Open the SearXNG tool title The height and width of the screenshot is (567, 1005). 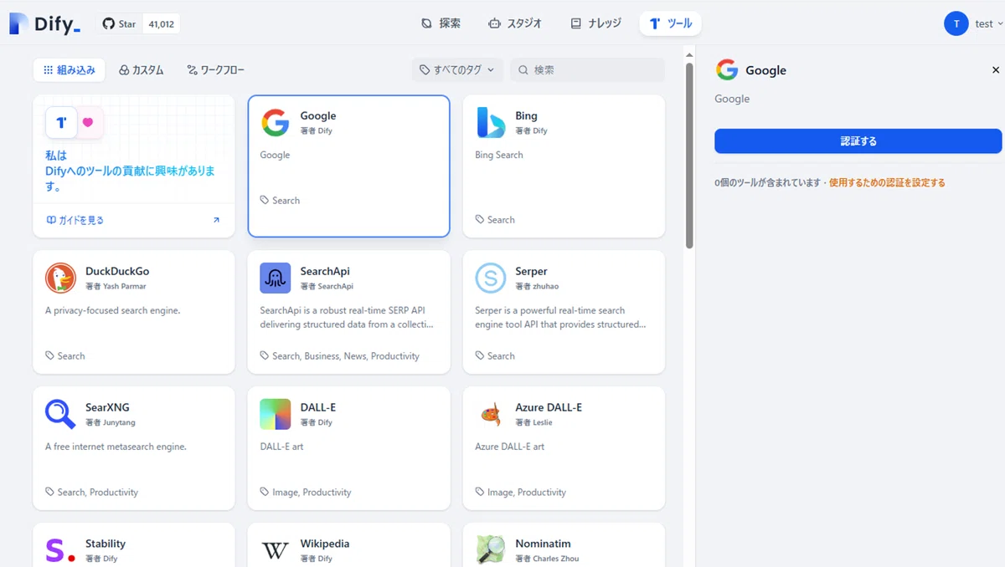[x=107, y=407]
